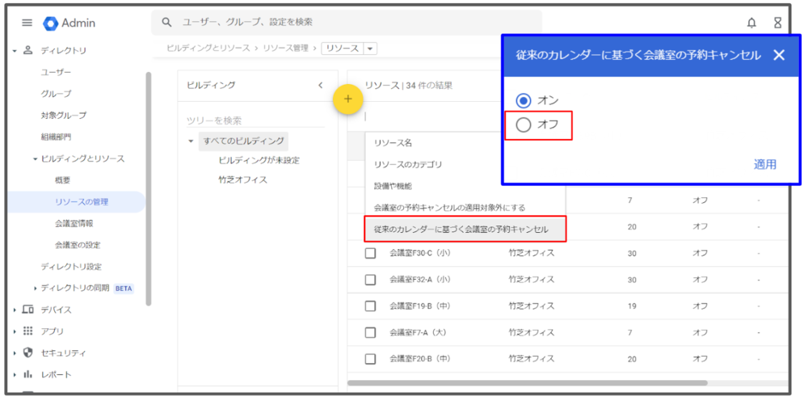The height and width of the screenshot is (401, 808).
Task: Select the オン radio button
Action: pos(524,100)
